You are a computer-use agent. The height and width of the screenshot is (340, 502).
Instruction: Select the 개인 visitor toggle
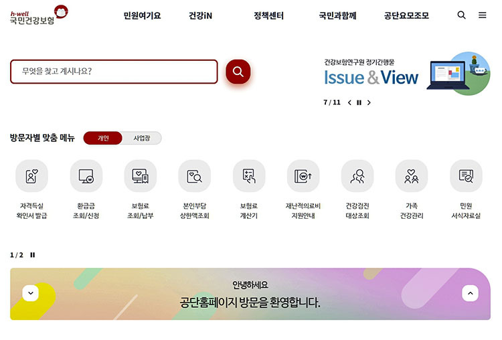[x=103, y=138]
